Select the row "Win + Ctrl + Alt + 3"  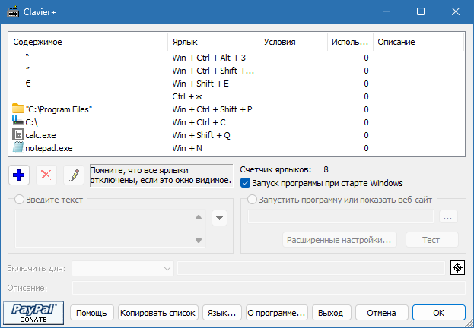(x=237, y=58)
